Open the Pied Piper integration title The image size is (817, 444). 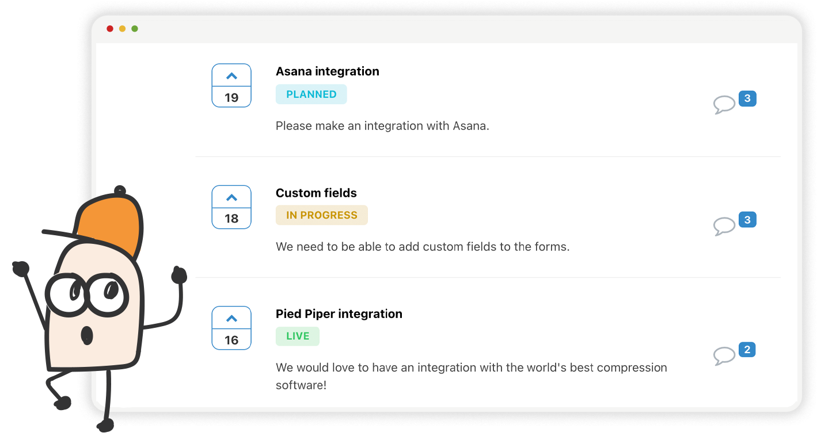[339, 314]
